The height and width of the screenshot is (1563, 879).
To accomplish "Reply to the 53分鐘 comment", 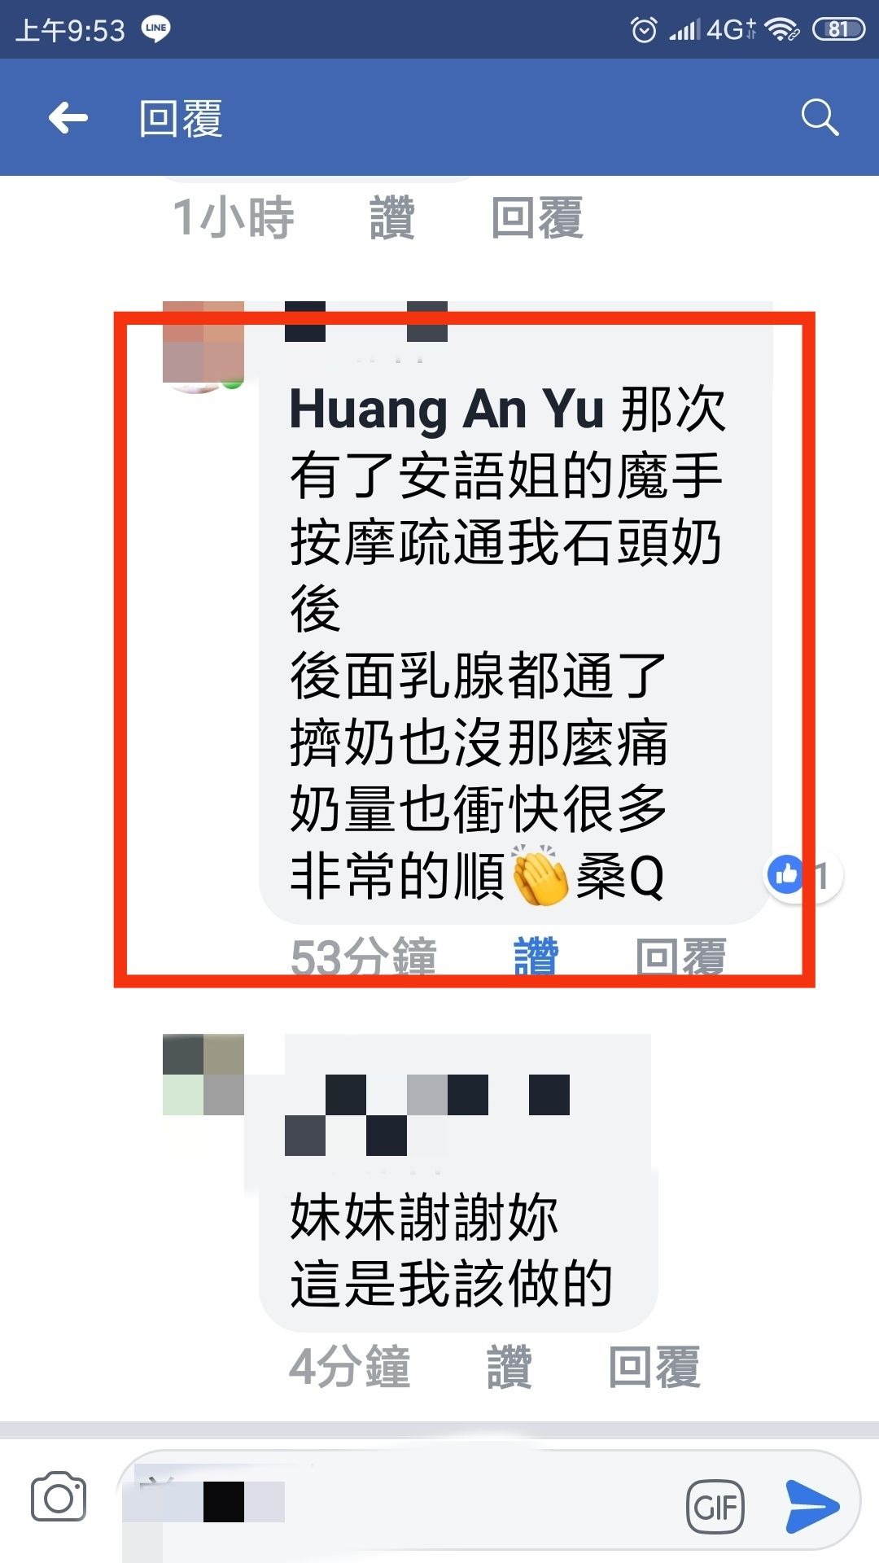I will click(680, 957).
